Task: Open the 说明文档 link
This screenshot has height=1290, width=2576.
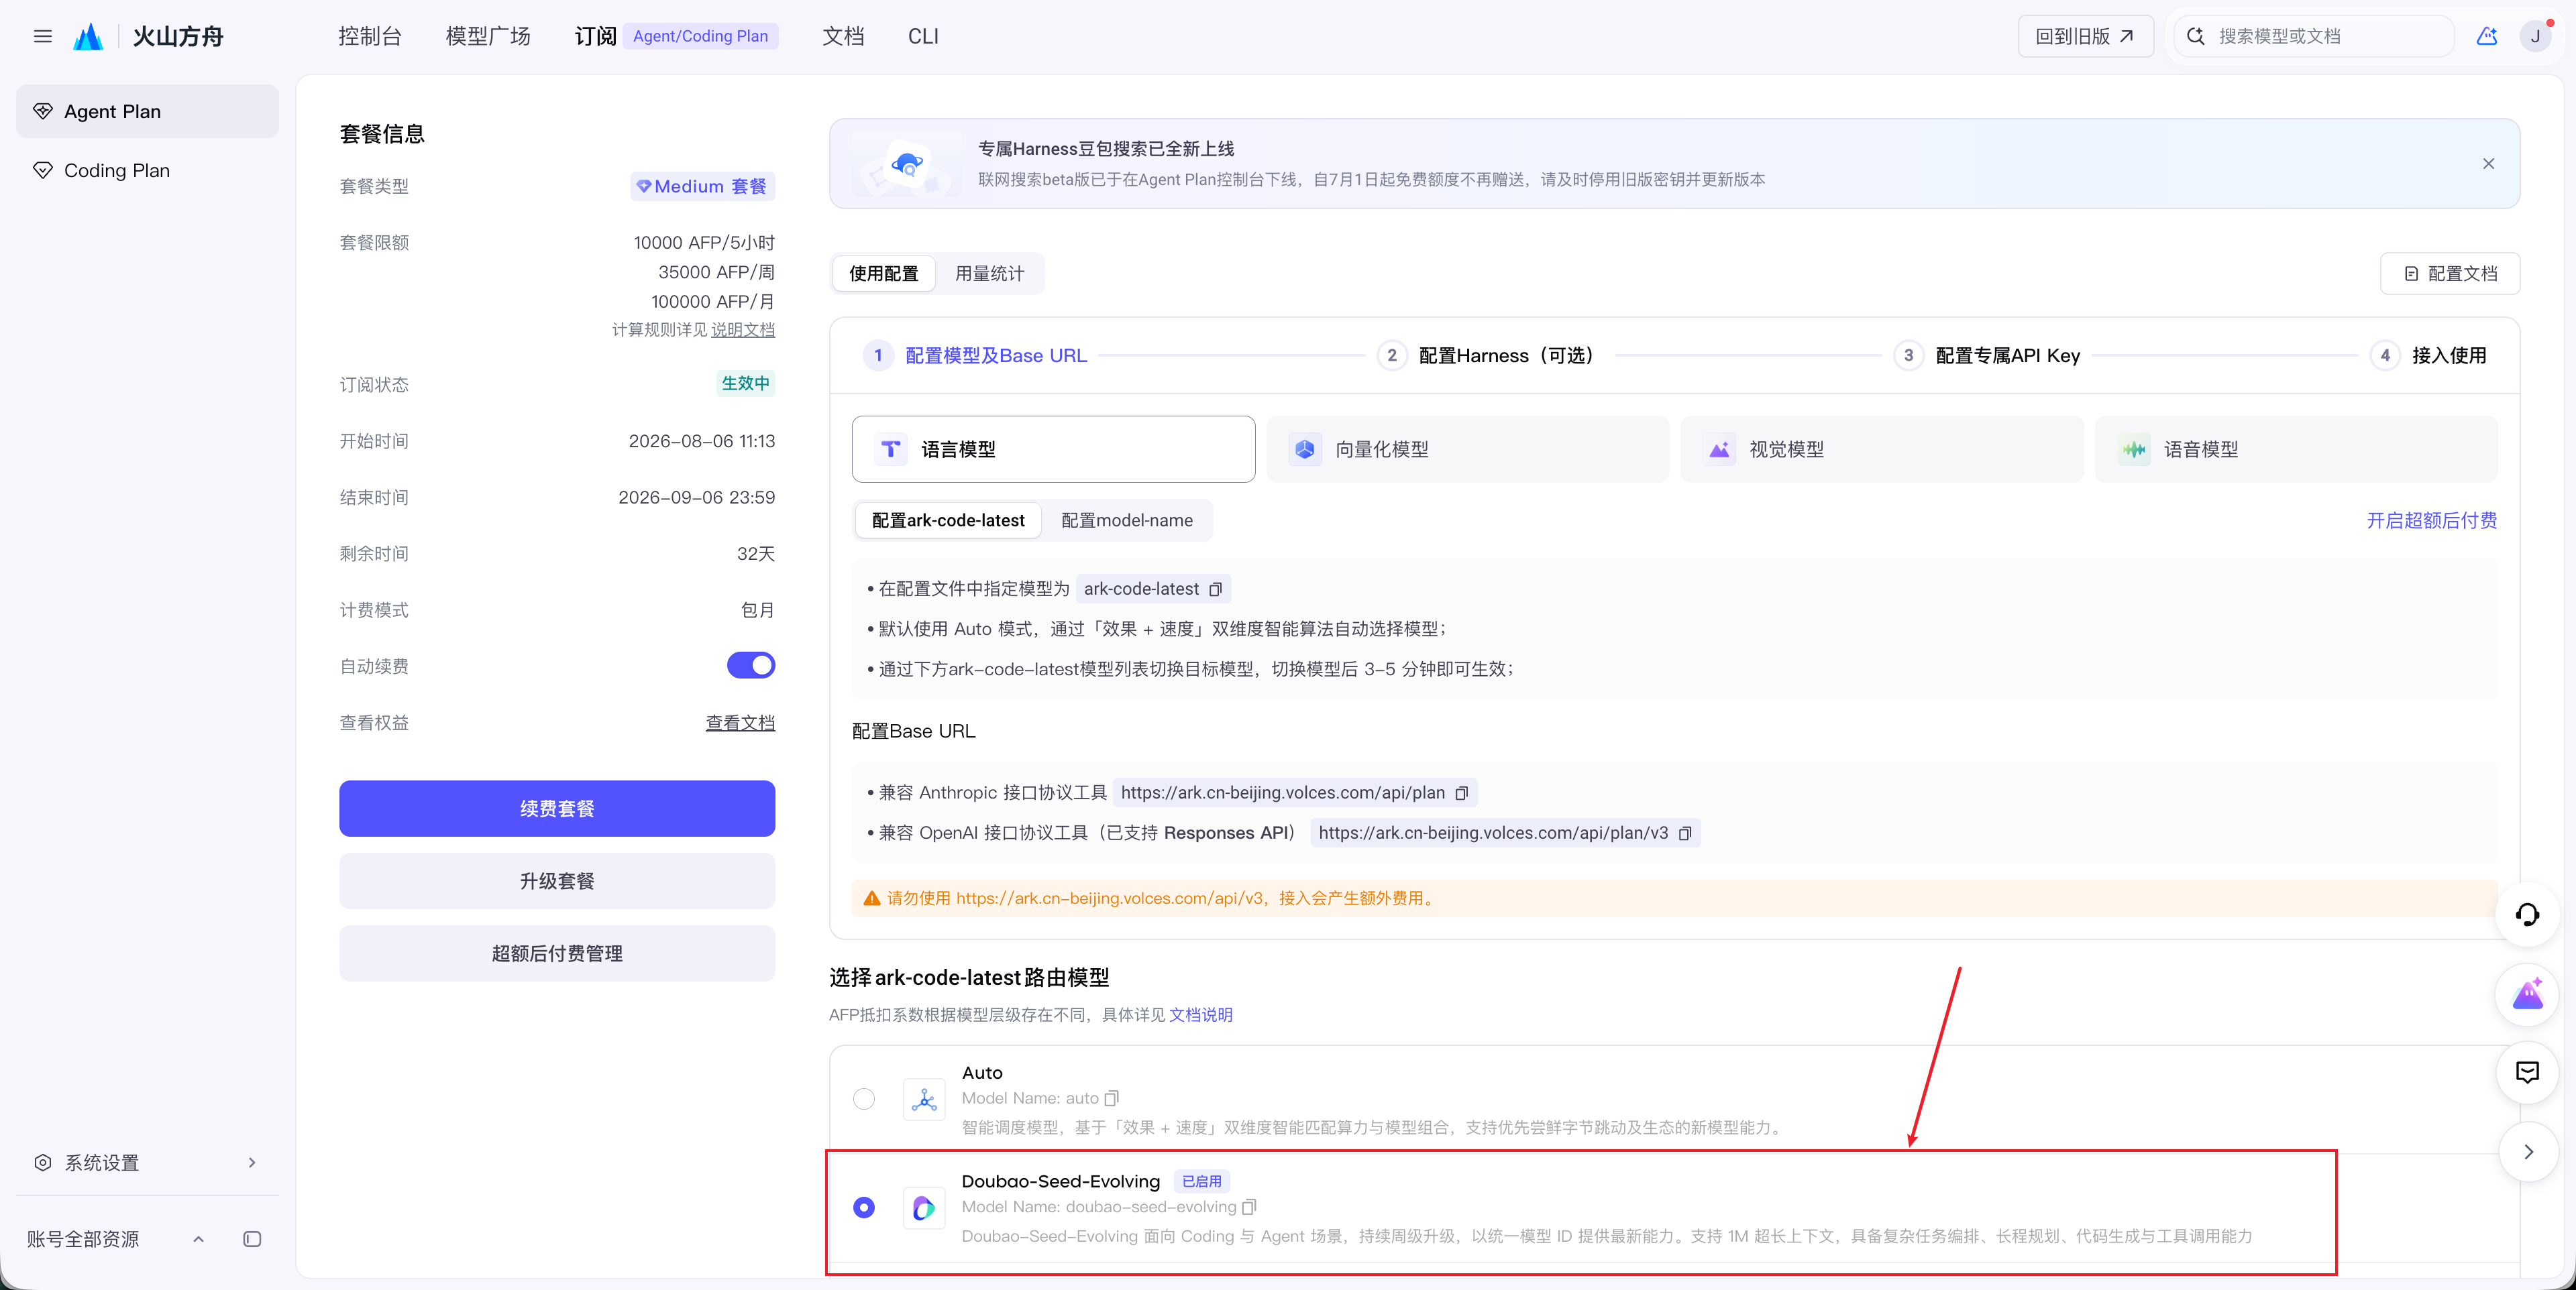Action: [x=743, y=330]
